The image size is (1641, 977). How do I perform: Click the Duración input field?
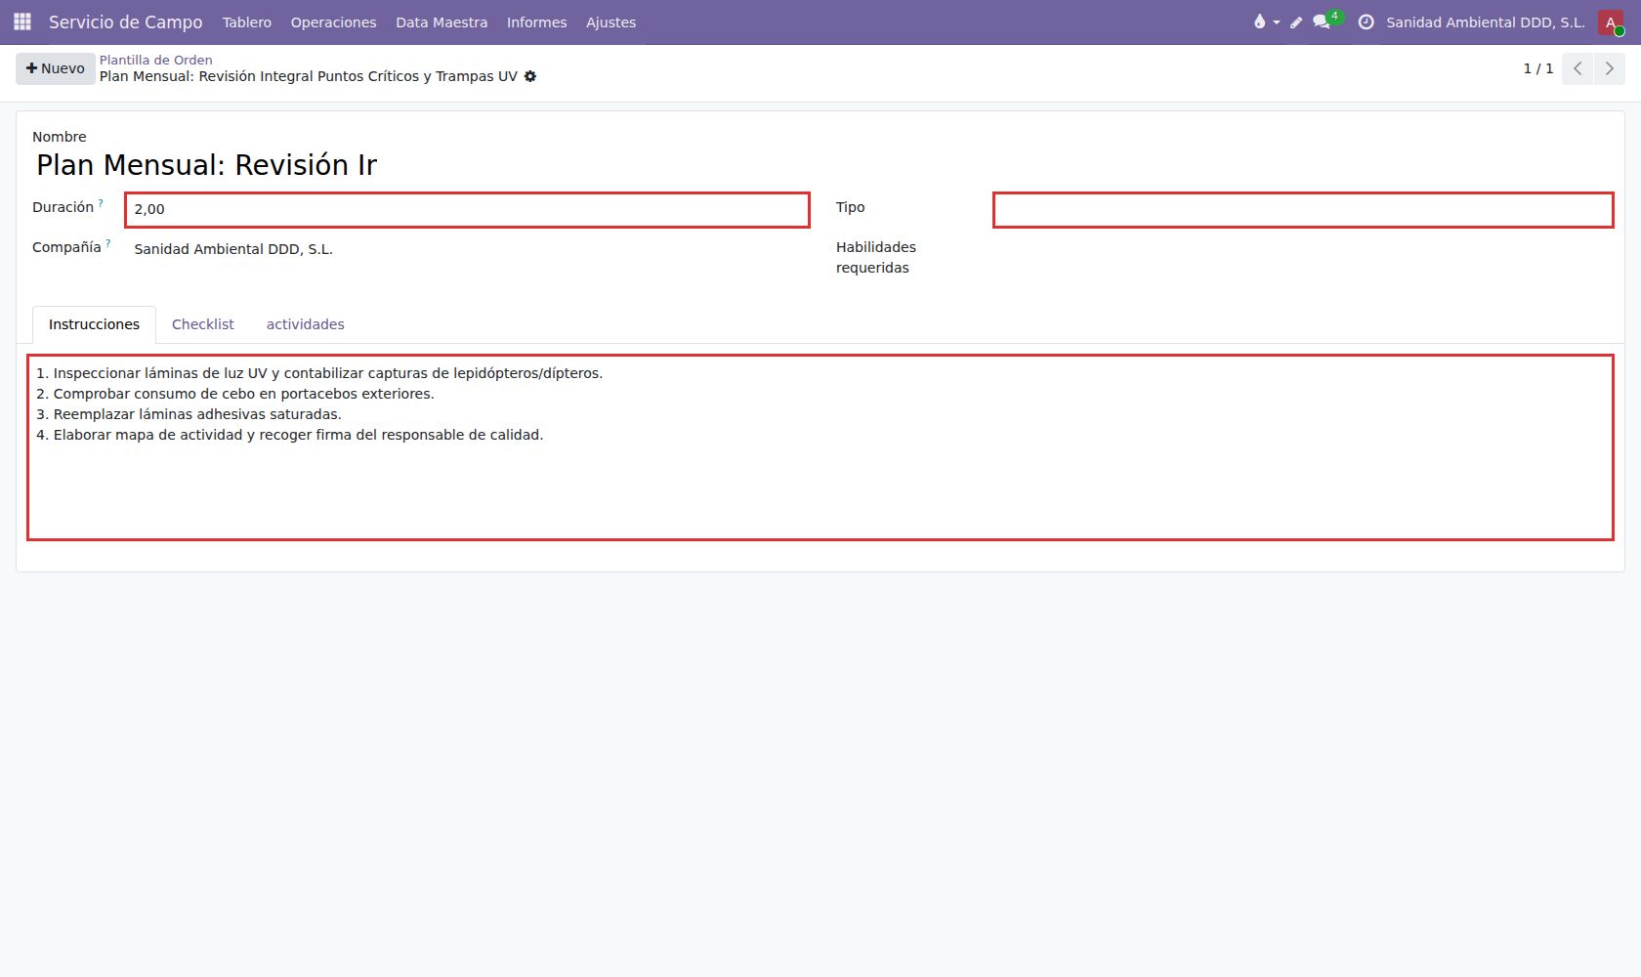(x=467, y=210)
